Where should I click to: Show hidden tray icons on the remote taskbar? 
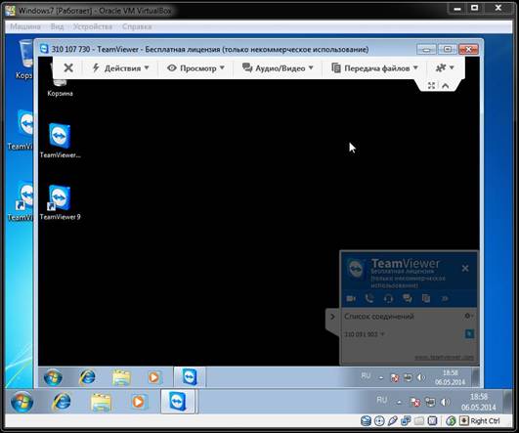(381, 377)
